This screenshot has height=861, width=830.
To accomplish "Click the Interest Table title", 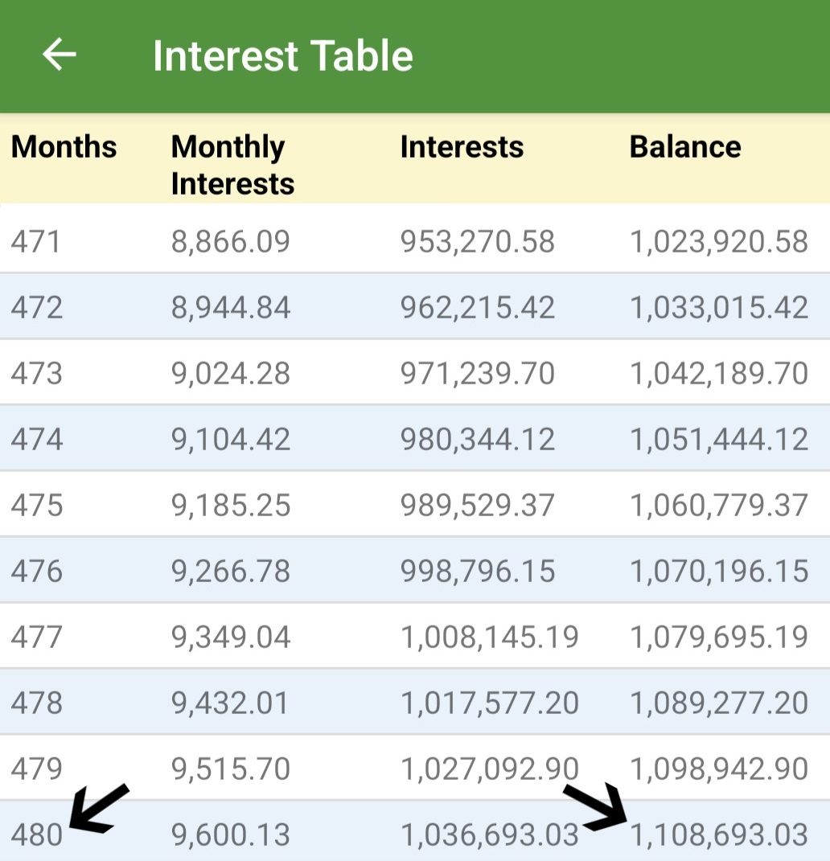I will 282,56.
